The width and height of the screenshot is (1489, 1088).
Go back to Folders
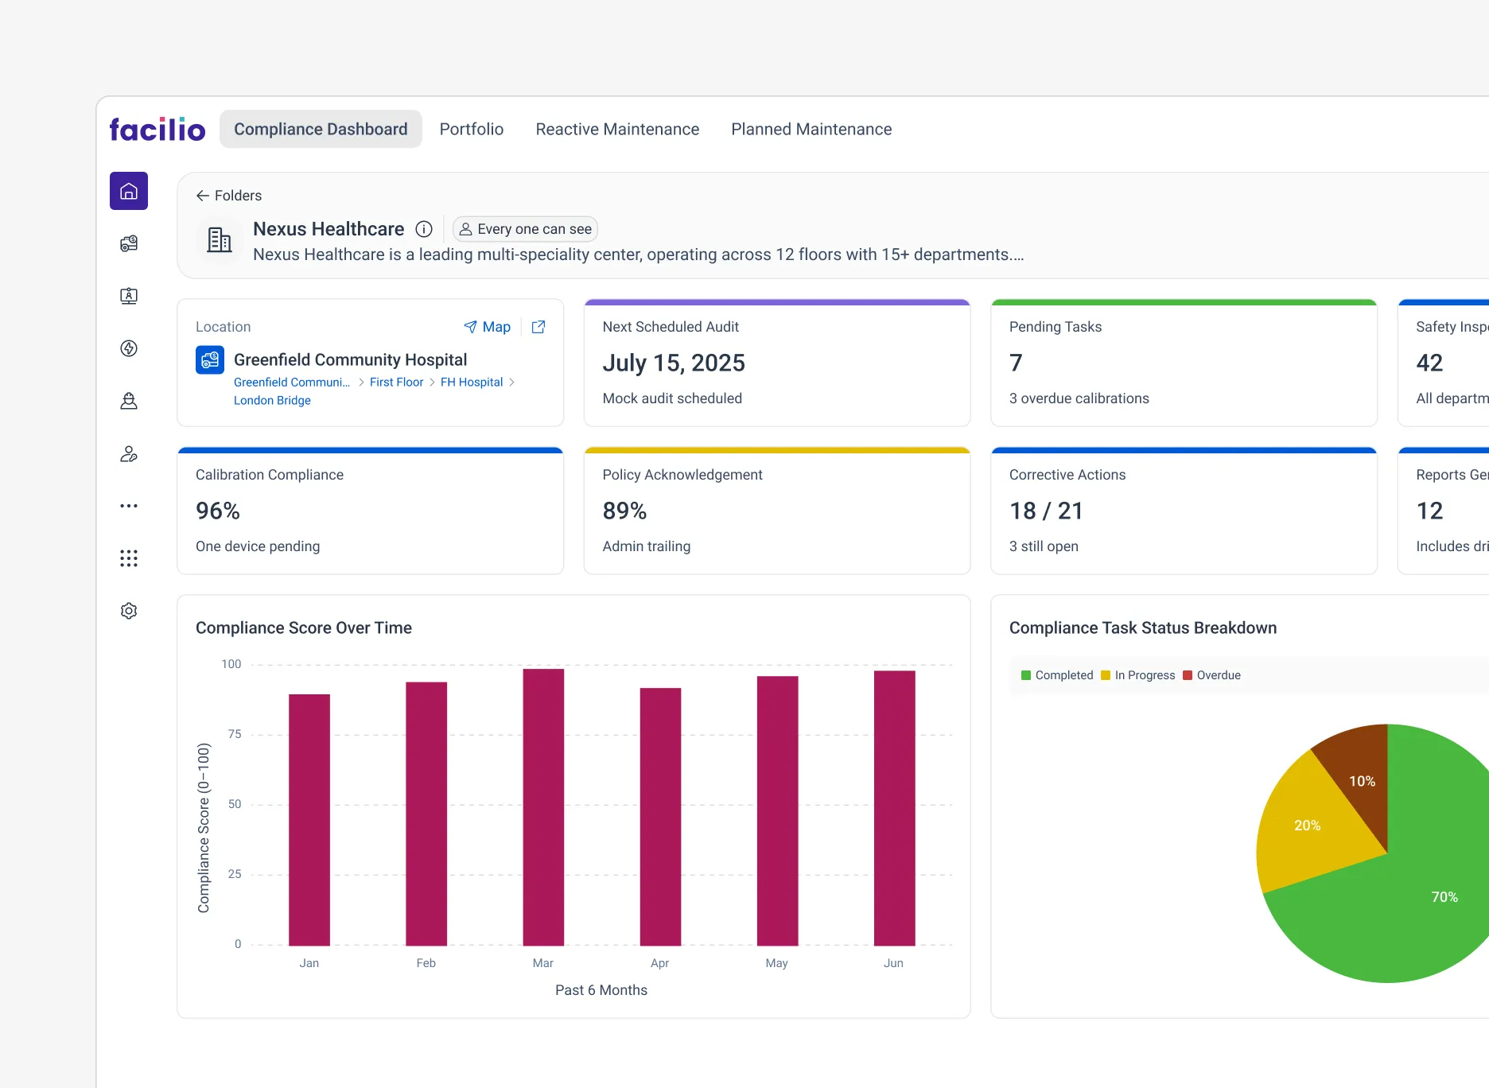tap(229, 196)
